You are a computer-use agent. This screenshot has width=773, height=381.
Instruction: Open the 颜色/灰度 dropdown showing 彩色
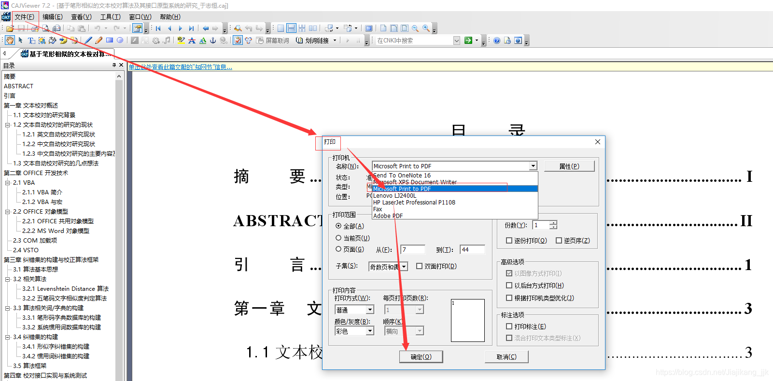pyautogui.click(x=370, y=331)
